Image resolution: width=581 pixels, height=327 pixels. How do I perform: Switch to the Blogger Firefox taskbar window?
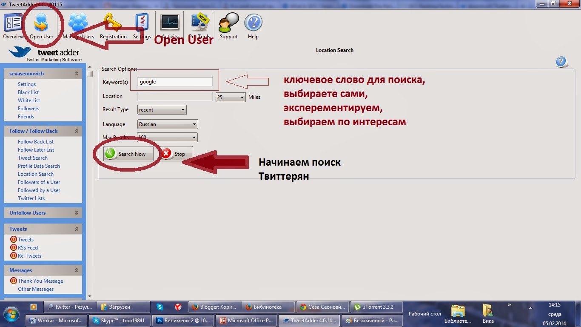coord(215,307)
